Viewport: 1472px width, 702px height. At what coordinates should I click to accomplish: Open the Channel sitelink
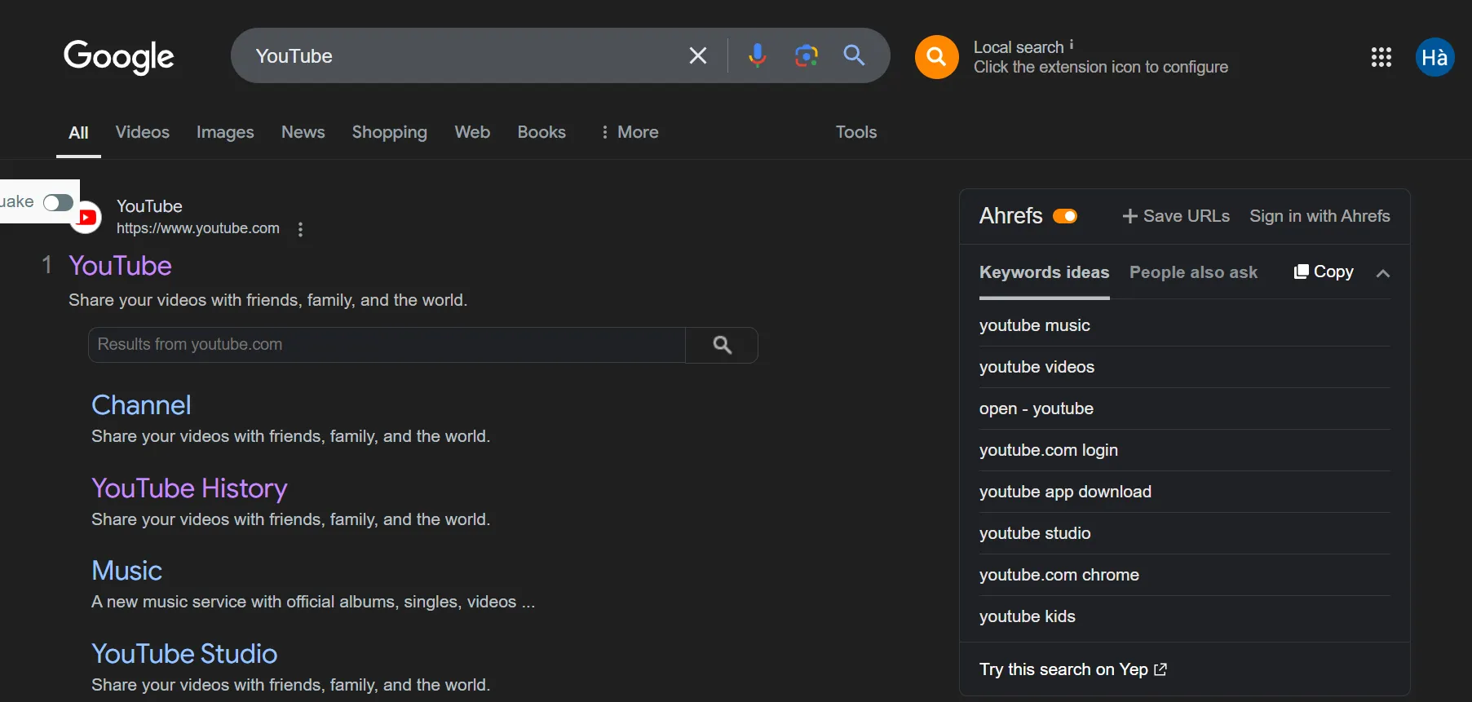click(x=141, y=405)
